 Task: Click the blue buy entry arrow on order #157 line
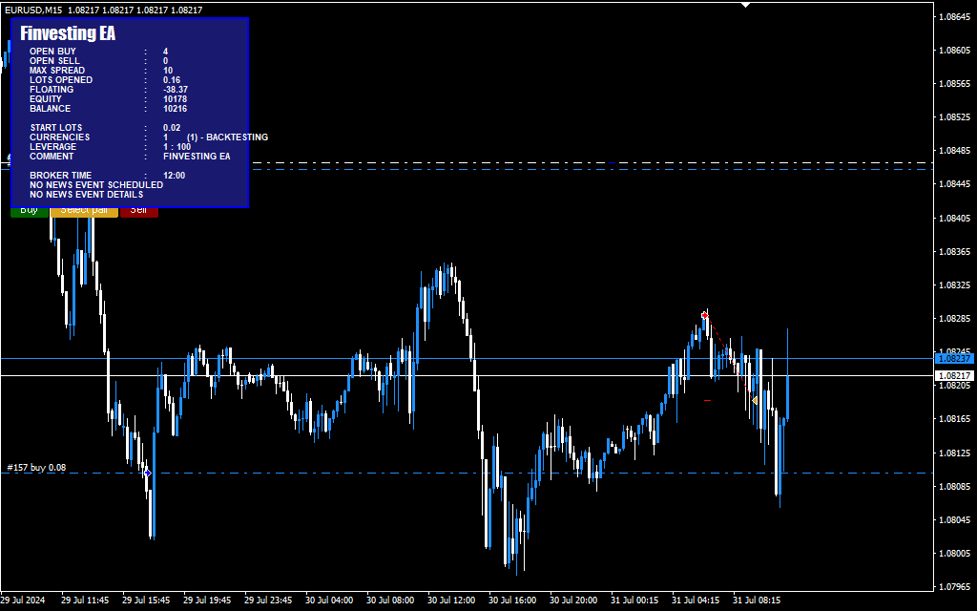point(147,473)
